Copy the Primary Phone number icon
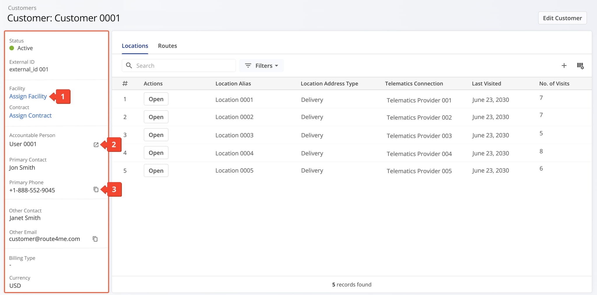 [x=96, y=190]
